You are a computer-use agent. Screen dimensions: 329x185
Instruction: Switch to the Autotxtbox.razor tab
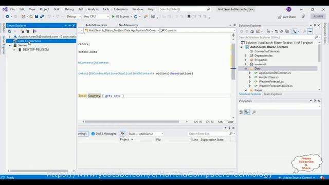point(96,25)
